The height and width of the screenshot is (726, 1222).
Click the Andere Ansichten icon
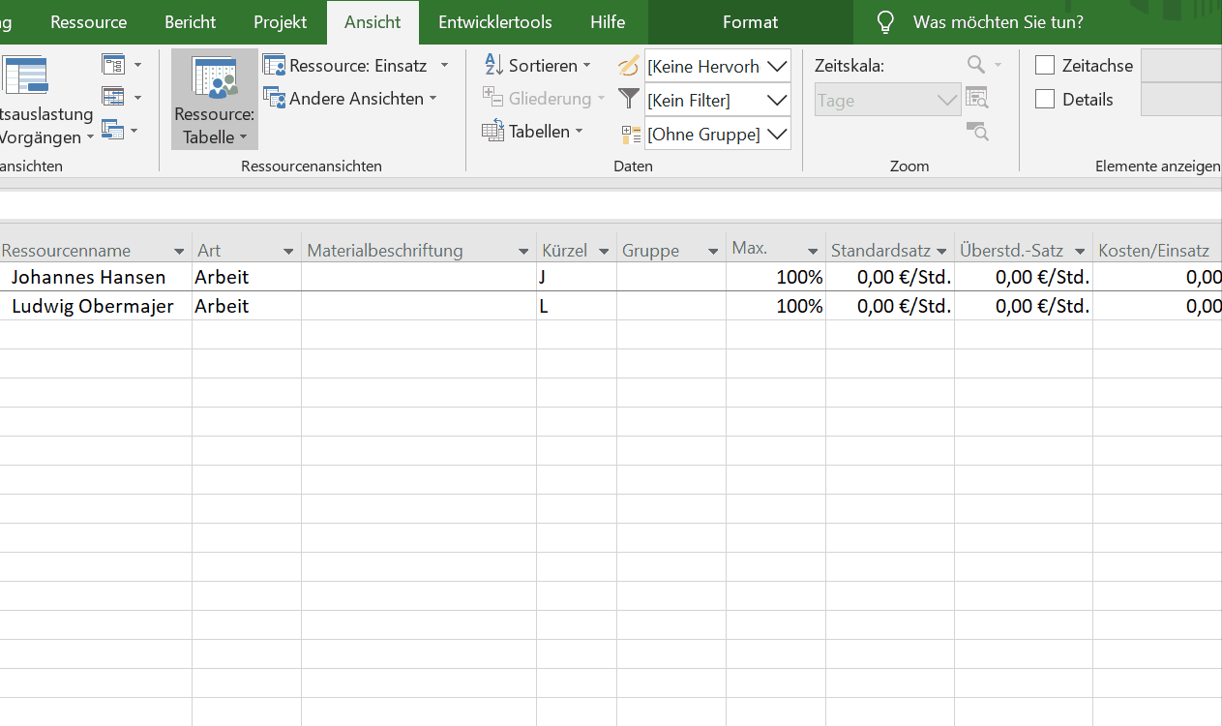point(274,99)
